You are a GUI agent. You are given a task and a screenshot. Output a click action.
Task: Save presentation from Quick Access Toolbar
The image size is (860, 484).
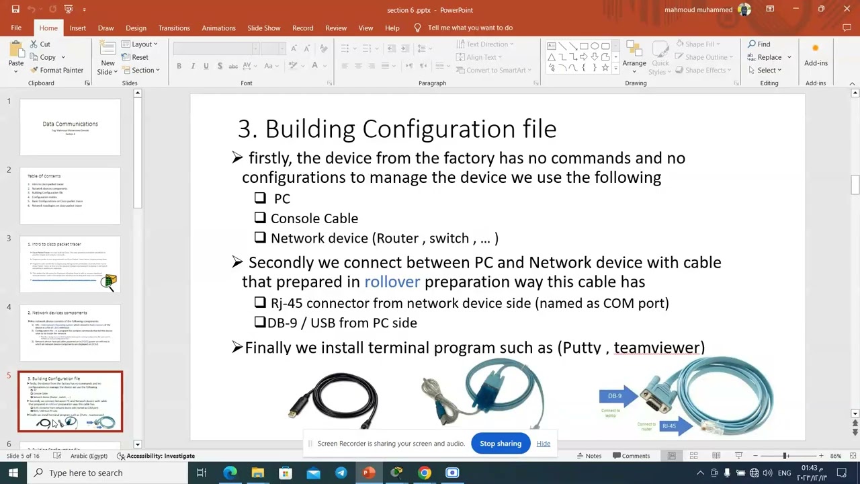(x=15, y=9)
